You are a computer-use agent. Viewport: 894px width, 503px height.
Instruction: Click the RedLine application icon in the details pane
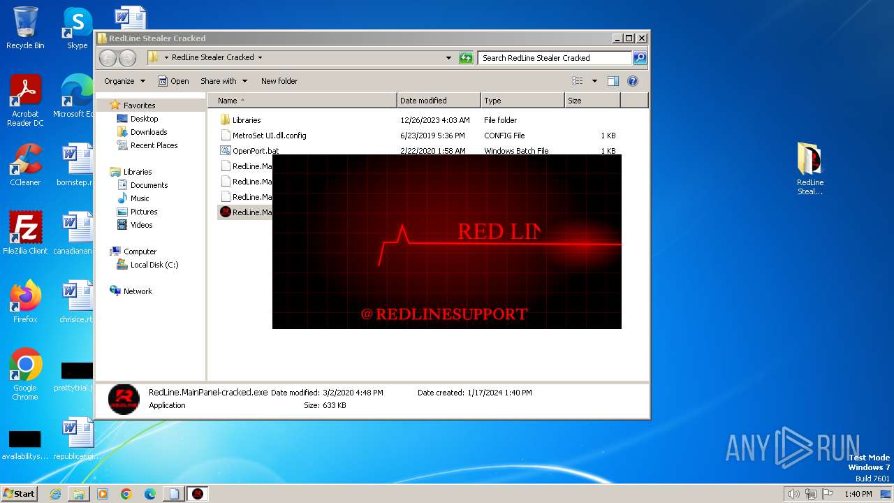click(124, 400)
